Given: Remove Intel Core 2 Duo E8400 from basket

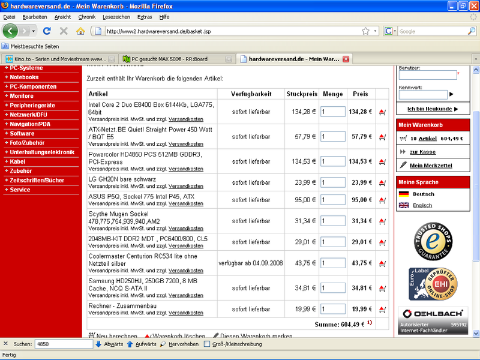Looking at the screenshot, I should [382, 112].
